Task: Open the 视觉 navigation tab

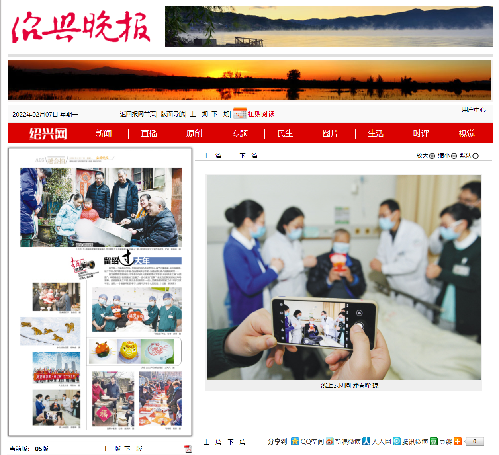Action: [x=466, y=133]
